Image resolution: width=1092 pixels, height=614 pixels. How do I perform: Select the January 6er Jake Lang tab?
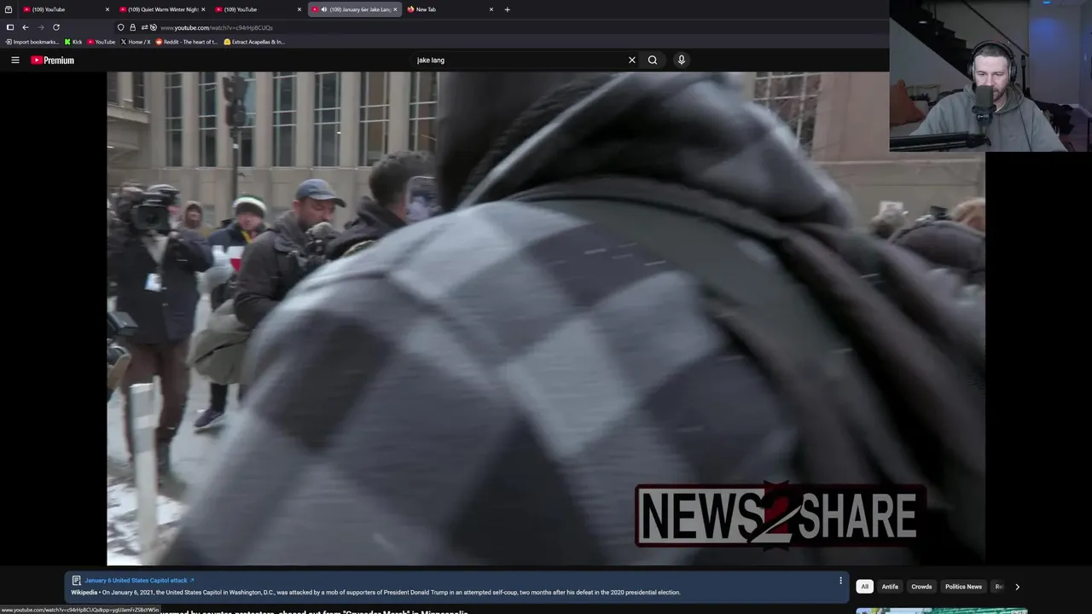click(354, 9)
